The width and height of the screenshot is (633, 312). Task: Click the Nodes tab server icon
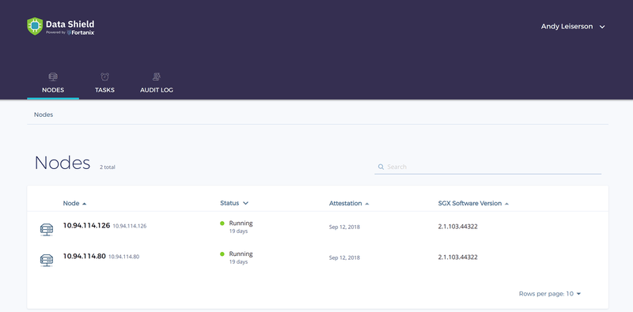click(53, 77)
